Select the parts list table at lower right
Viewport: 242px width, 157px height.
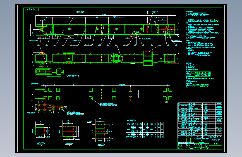pos(200,120)
